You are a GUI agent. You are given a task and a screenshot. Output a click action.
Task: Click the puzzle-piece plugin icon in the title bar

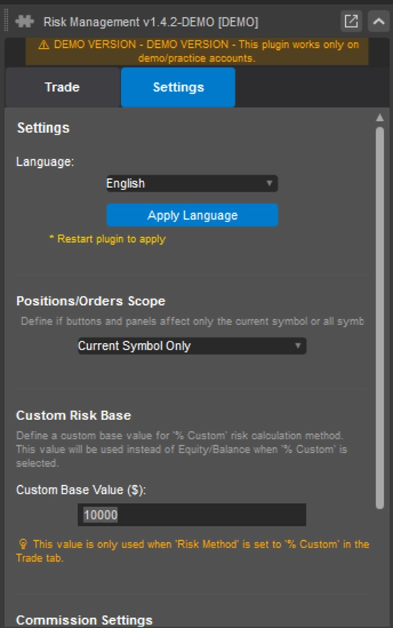click(x=24, y=21)
